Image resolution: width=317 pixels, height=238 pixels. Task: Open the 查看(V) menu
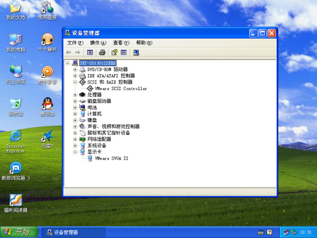pyautogui.click(x=121, y=43)
